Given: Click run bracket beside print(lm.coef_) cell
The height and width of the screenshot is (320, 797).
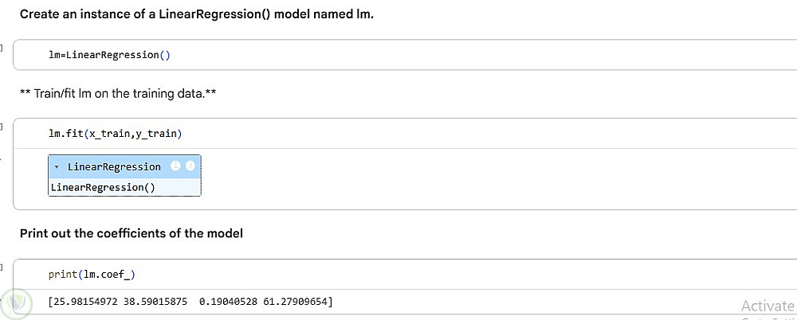Looking at the screenshot, I should point(2,266).
